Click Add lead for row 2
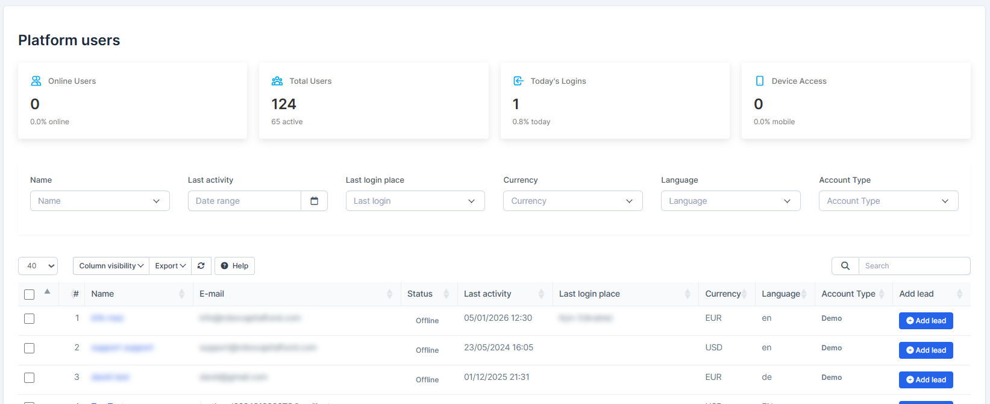 926,350
